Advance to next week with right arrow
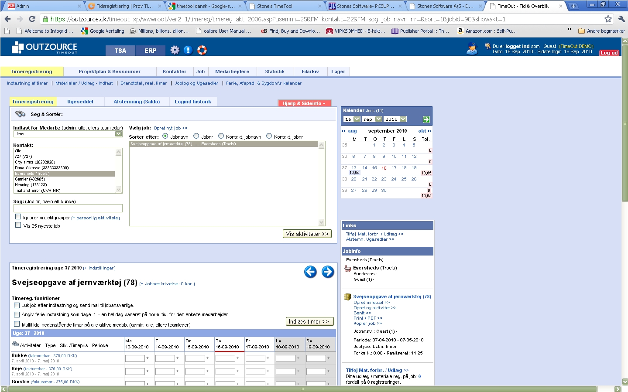 click(328, 272)
